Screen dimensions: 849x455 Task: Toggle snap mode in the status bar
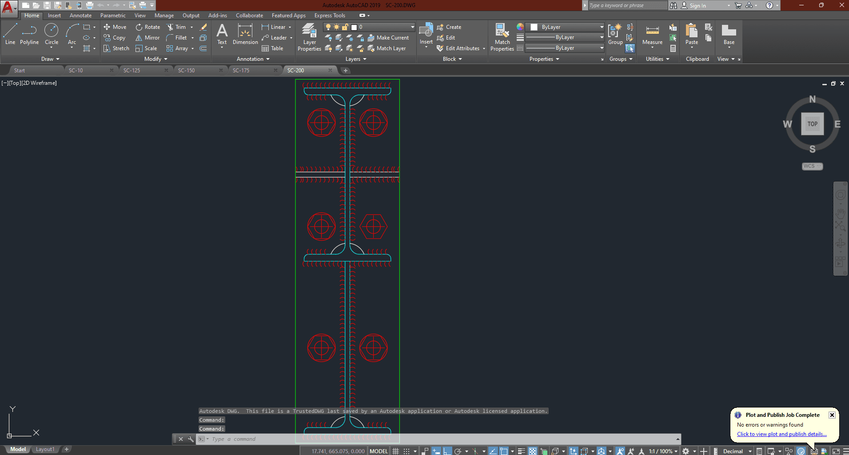click(407, 451)
